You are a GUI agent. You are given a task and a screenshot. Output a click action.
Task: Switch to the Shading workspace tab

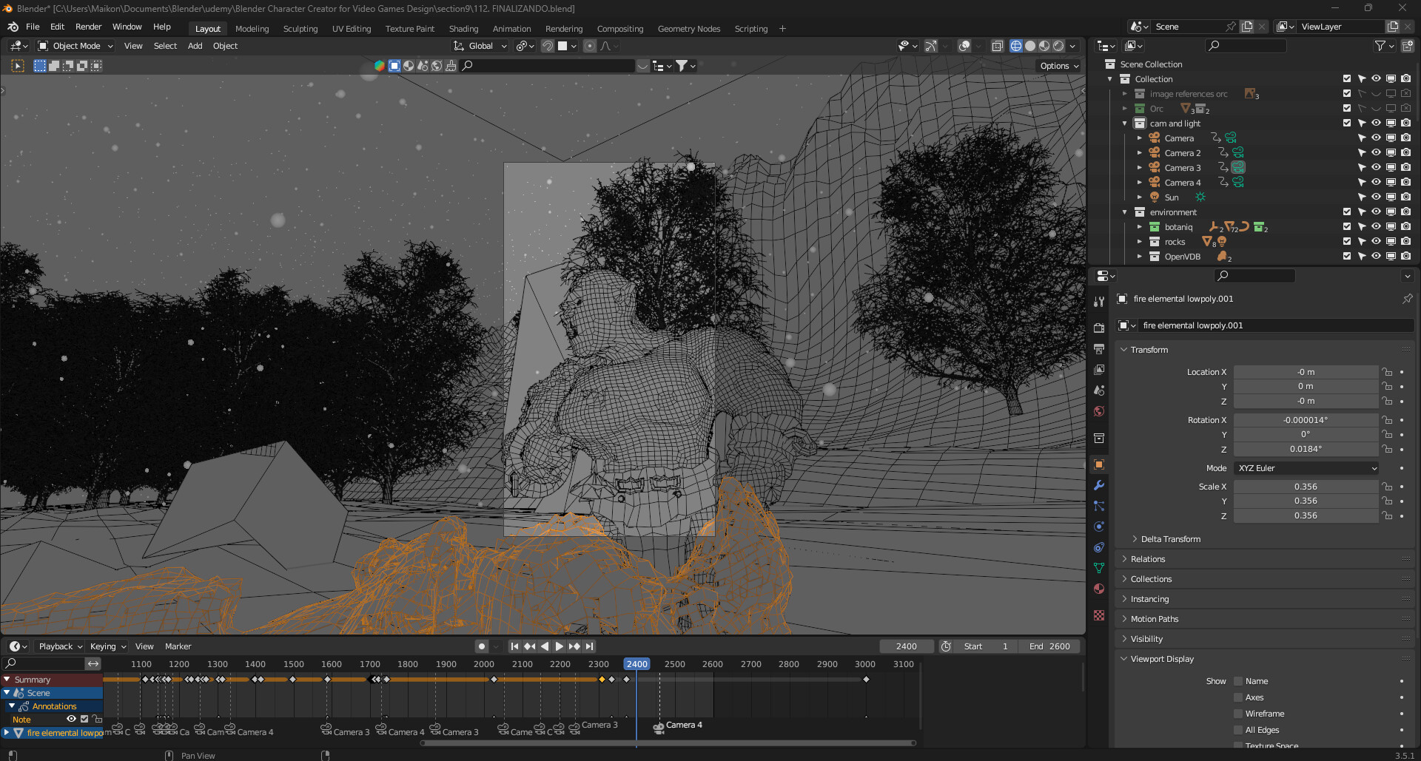pos(463,28)
